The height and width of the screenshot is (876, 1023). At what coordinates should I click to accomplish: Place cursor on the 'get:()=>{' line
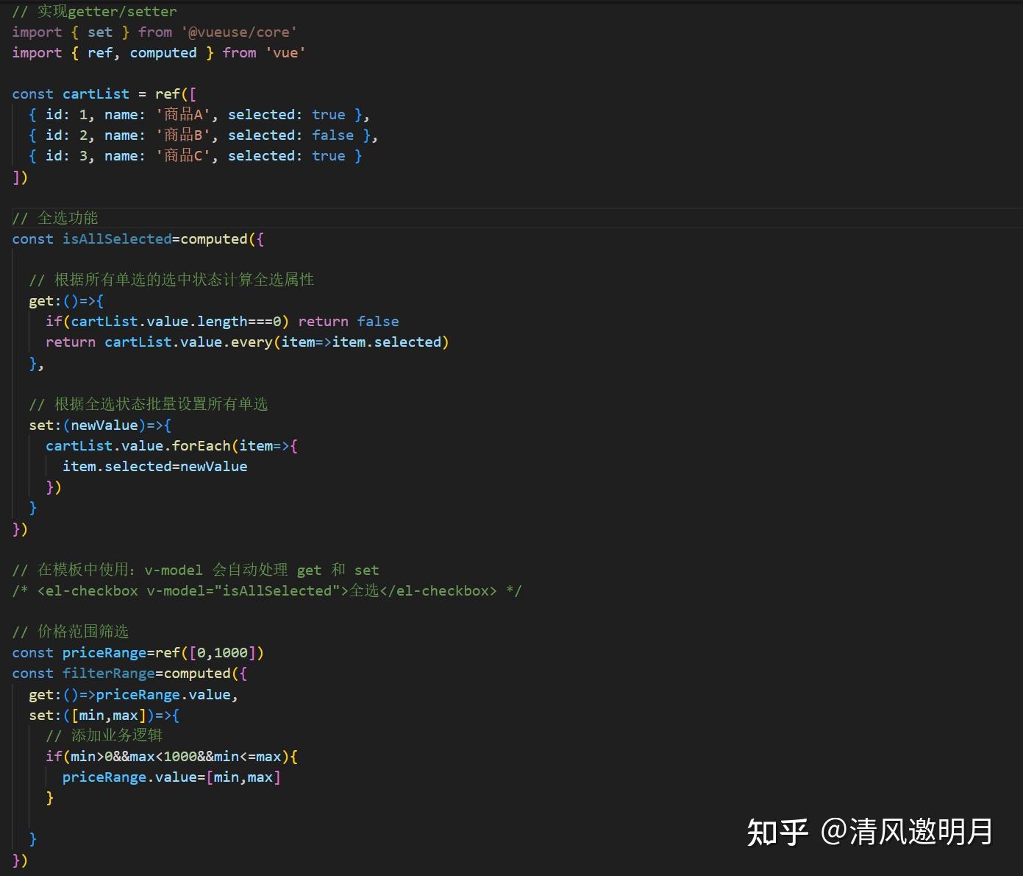pyautogui.click(x=66, y=300)
